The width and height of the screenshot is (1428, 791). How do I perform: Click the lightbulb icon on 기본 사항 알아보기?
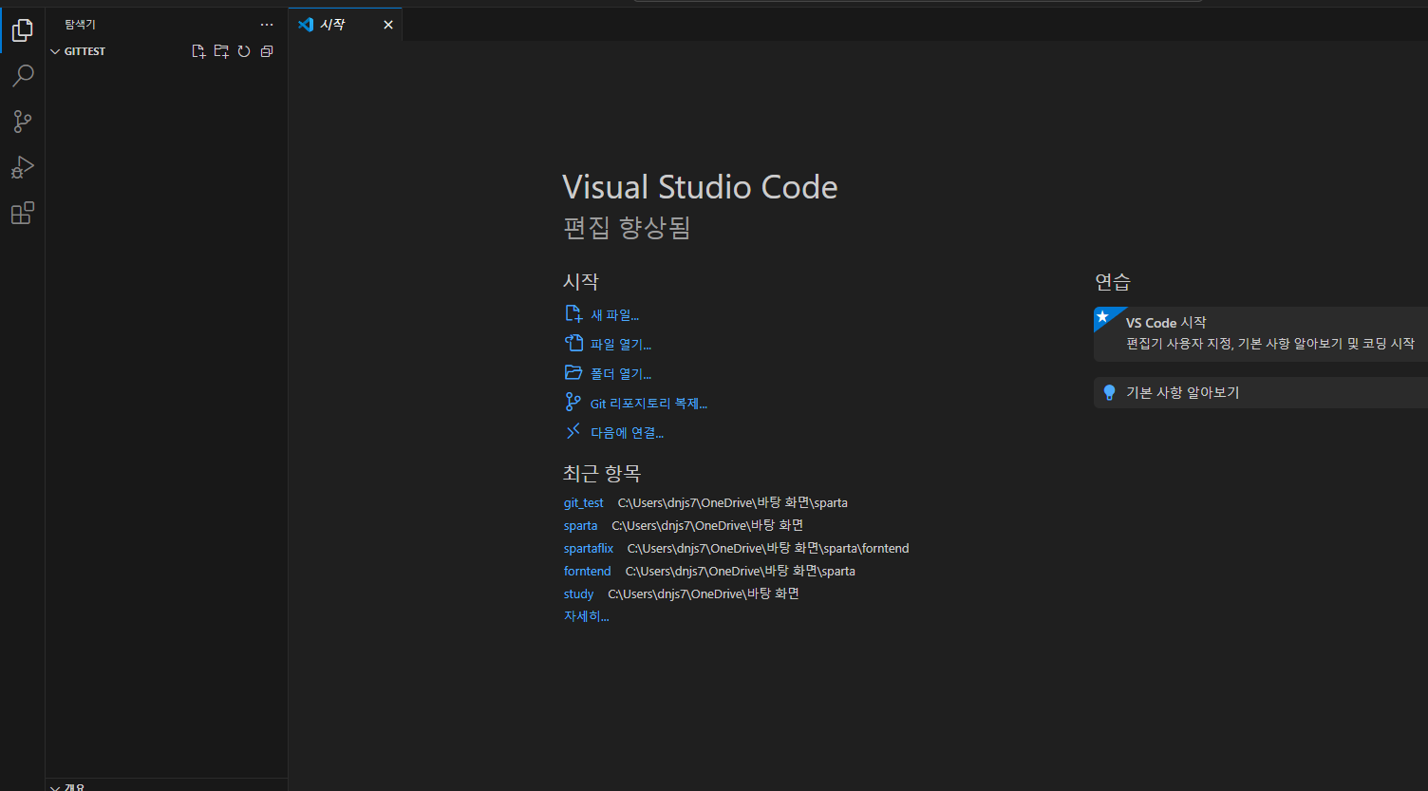[x=1109, y=392]
